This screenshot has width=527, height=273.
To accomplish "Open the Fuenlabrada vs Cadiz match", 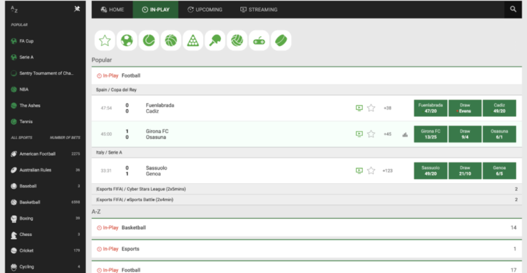I will coord(160,108).
